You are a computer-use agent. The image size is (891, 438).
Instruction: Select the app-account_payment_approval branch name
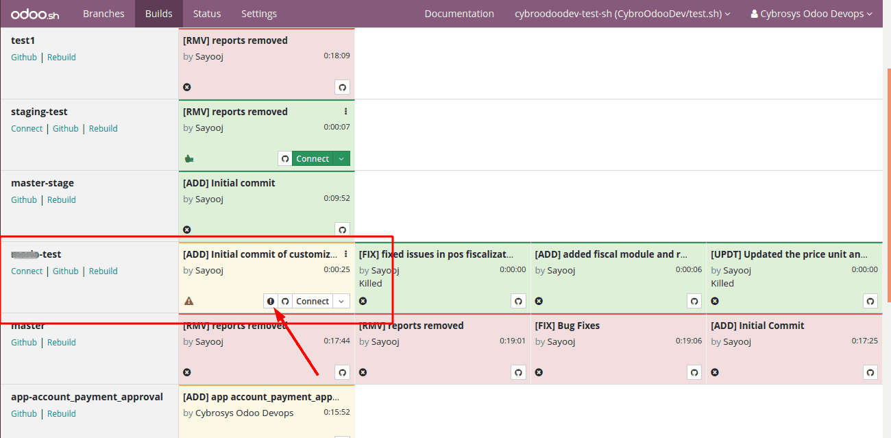(87, 397)
